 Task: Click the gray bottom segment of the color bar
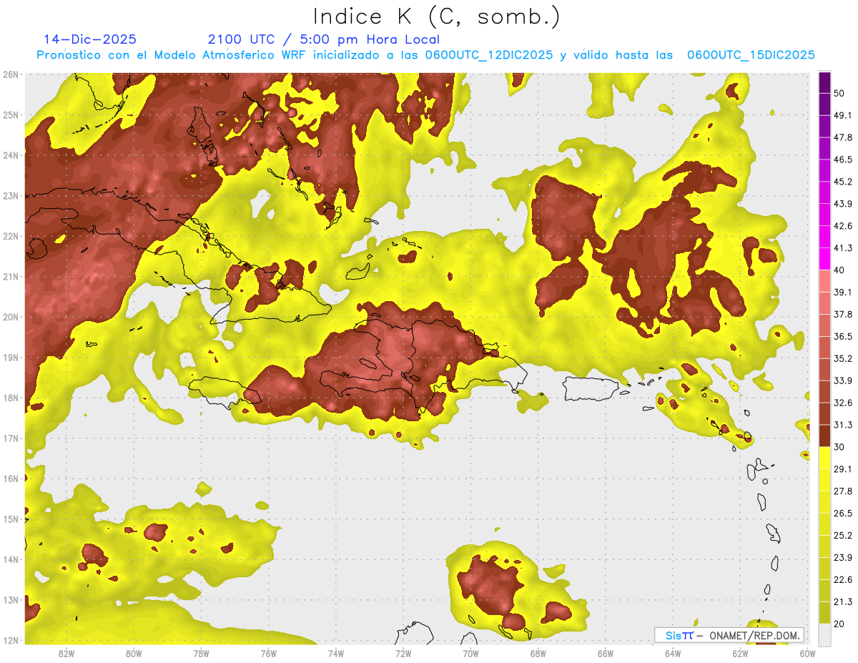pos(824,634)
